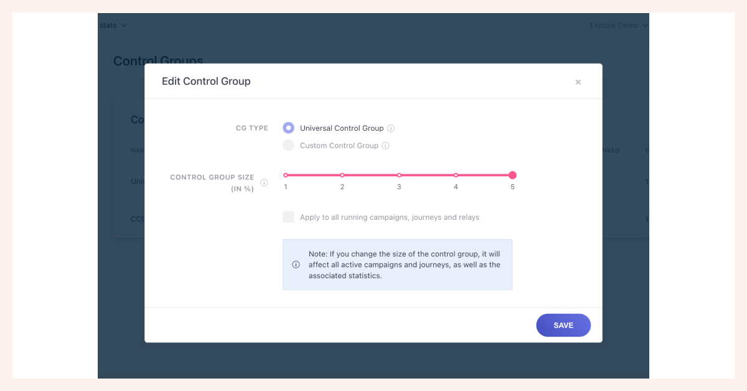
Task: Expand the stats dropdown in top bar
Action: (x=113, y=26)
